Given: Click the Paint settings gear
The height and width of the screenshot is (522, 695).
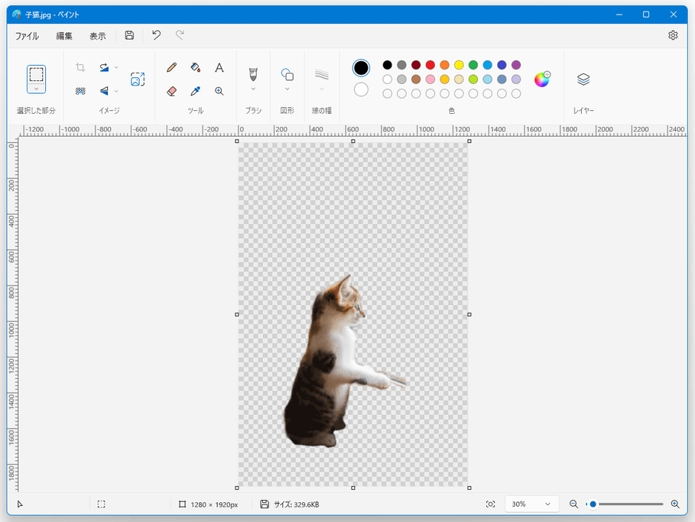Looking at the screenshot, I should point(672,35).
